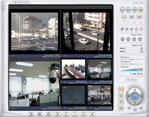The height and width of the screenshot is (117, 149).
Task: Select the bottom-right office cubicles camera feed
Action: [99, 95]
